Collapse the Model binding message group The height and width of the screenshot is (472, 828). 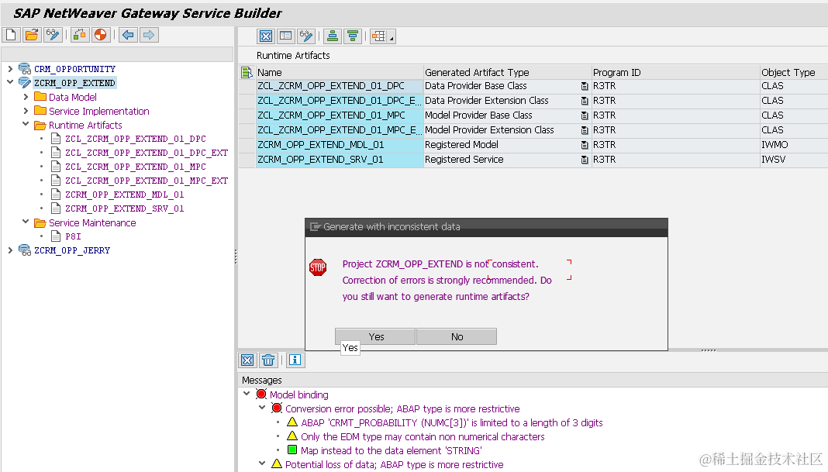pos(247,394)
